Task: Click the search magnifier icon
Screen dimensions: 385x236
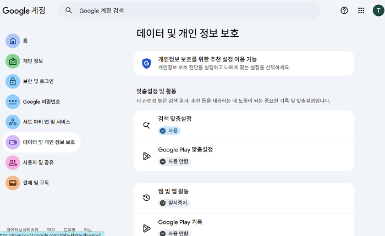Action: 69,10
